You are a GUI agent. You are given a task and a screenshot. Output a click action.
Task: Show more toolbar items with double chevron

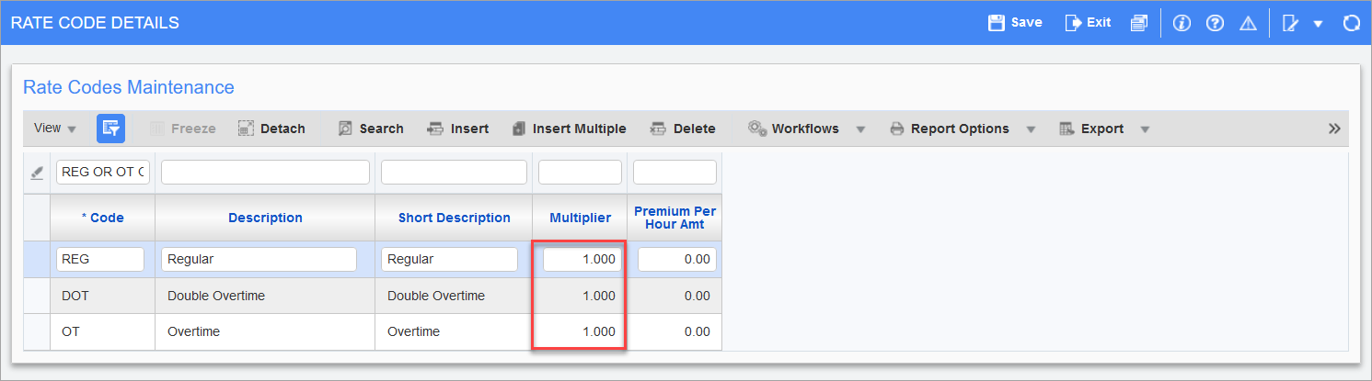(x=1334, y=129)
